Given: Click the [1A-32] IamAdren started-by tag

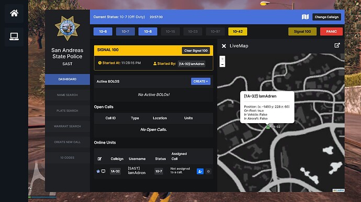Looking at the screenshot, I should coord(191,64).
